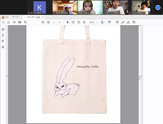Click the upload to cloud icon
The image size is (163, 124).
coord(14,22)
